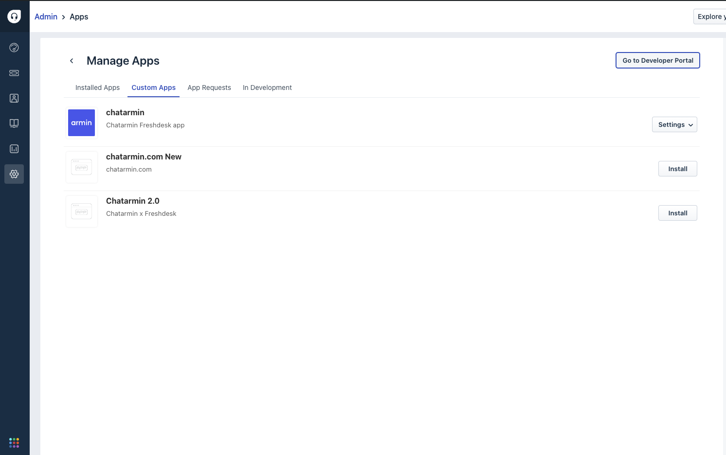Expand the chatarmin Settings dropdown

click(674, 124)
